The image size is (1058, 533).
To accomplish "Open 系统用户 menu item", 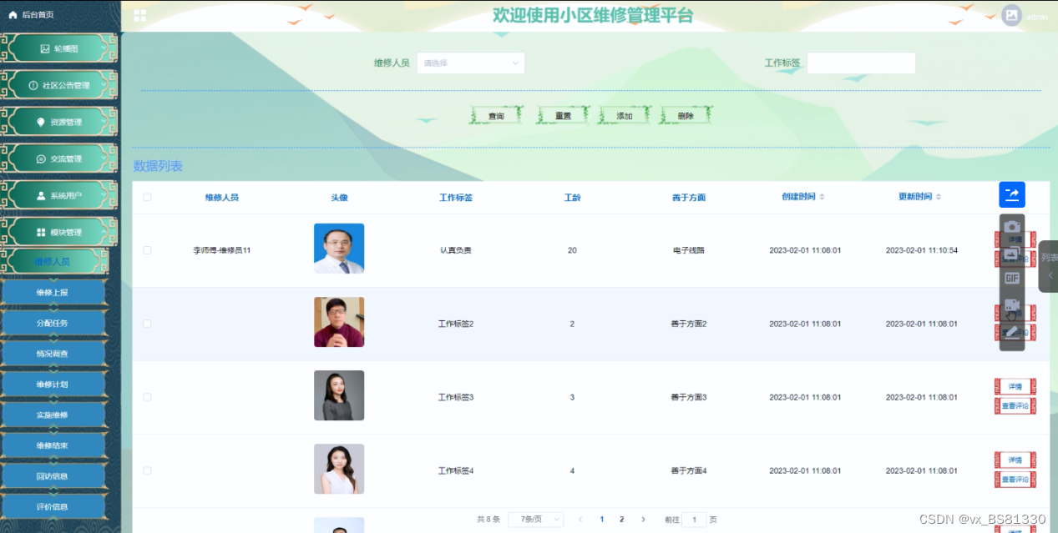I will (x=59, y=195).
